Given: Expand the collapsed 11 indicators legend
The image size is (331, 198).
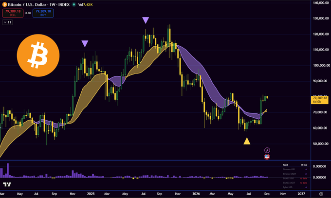Looking at the screenshot, I should pos(8,22).
